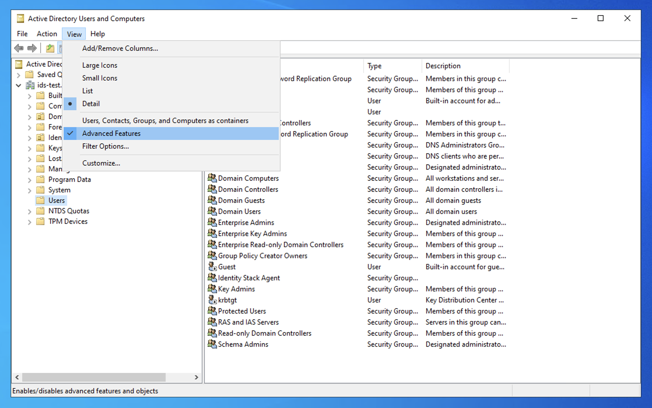Sort by the Type column header
Image resolution: width=652 pixels, height=408 pixels.
[392, 66]
